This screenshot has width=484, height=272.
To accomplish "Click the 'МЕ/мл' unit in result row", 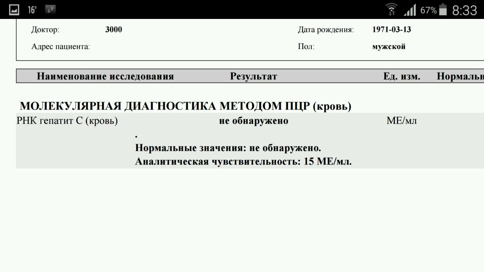I will (401, 121).
